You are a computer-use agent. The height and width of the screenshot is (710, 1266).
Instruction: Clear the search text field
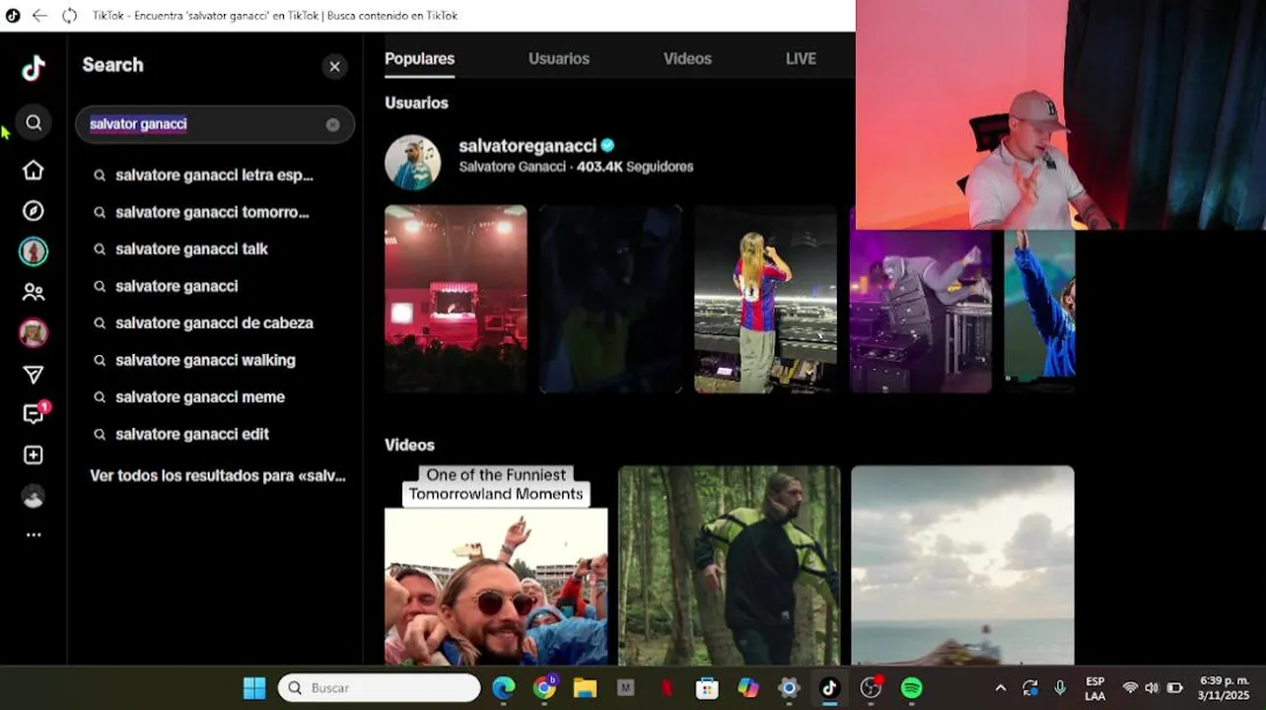point(333,124)
